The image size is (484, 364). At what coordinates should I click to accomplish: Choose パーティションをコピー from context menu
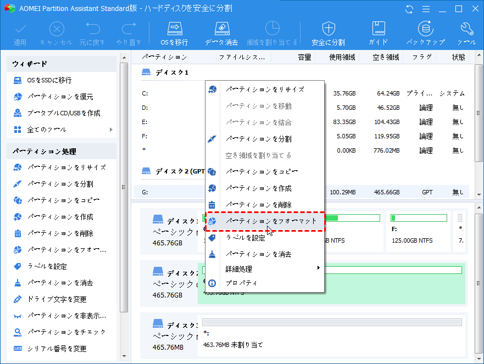[265, 172]
